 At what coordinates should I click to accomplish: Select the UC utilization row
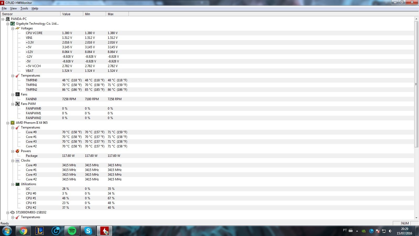[x=207, y=189]
